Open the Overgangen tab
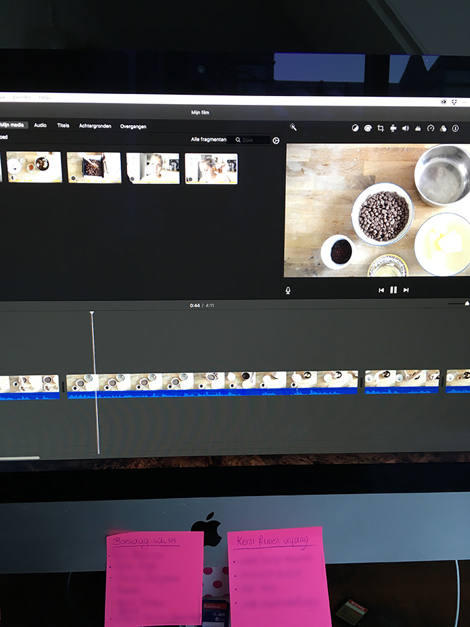The image size is (470, 627). (x=133, y=126)
